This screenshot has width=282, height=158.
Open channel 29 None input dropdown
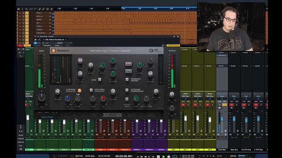coord(186,93)
